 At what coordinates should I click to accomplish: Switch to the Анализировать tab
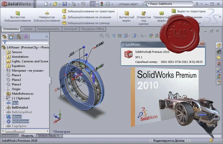pyautogui.click(x=48, y=29)
